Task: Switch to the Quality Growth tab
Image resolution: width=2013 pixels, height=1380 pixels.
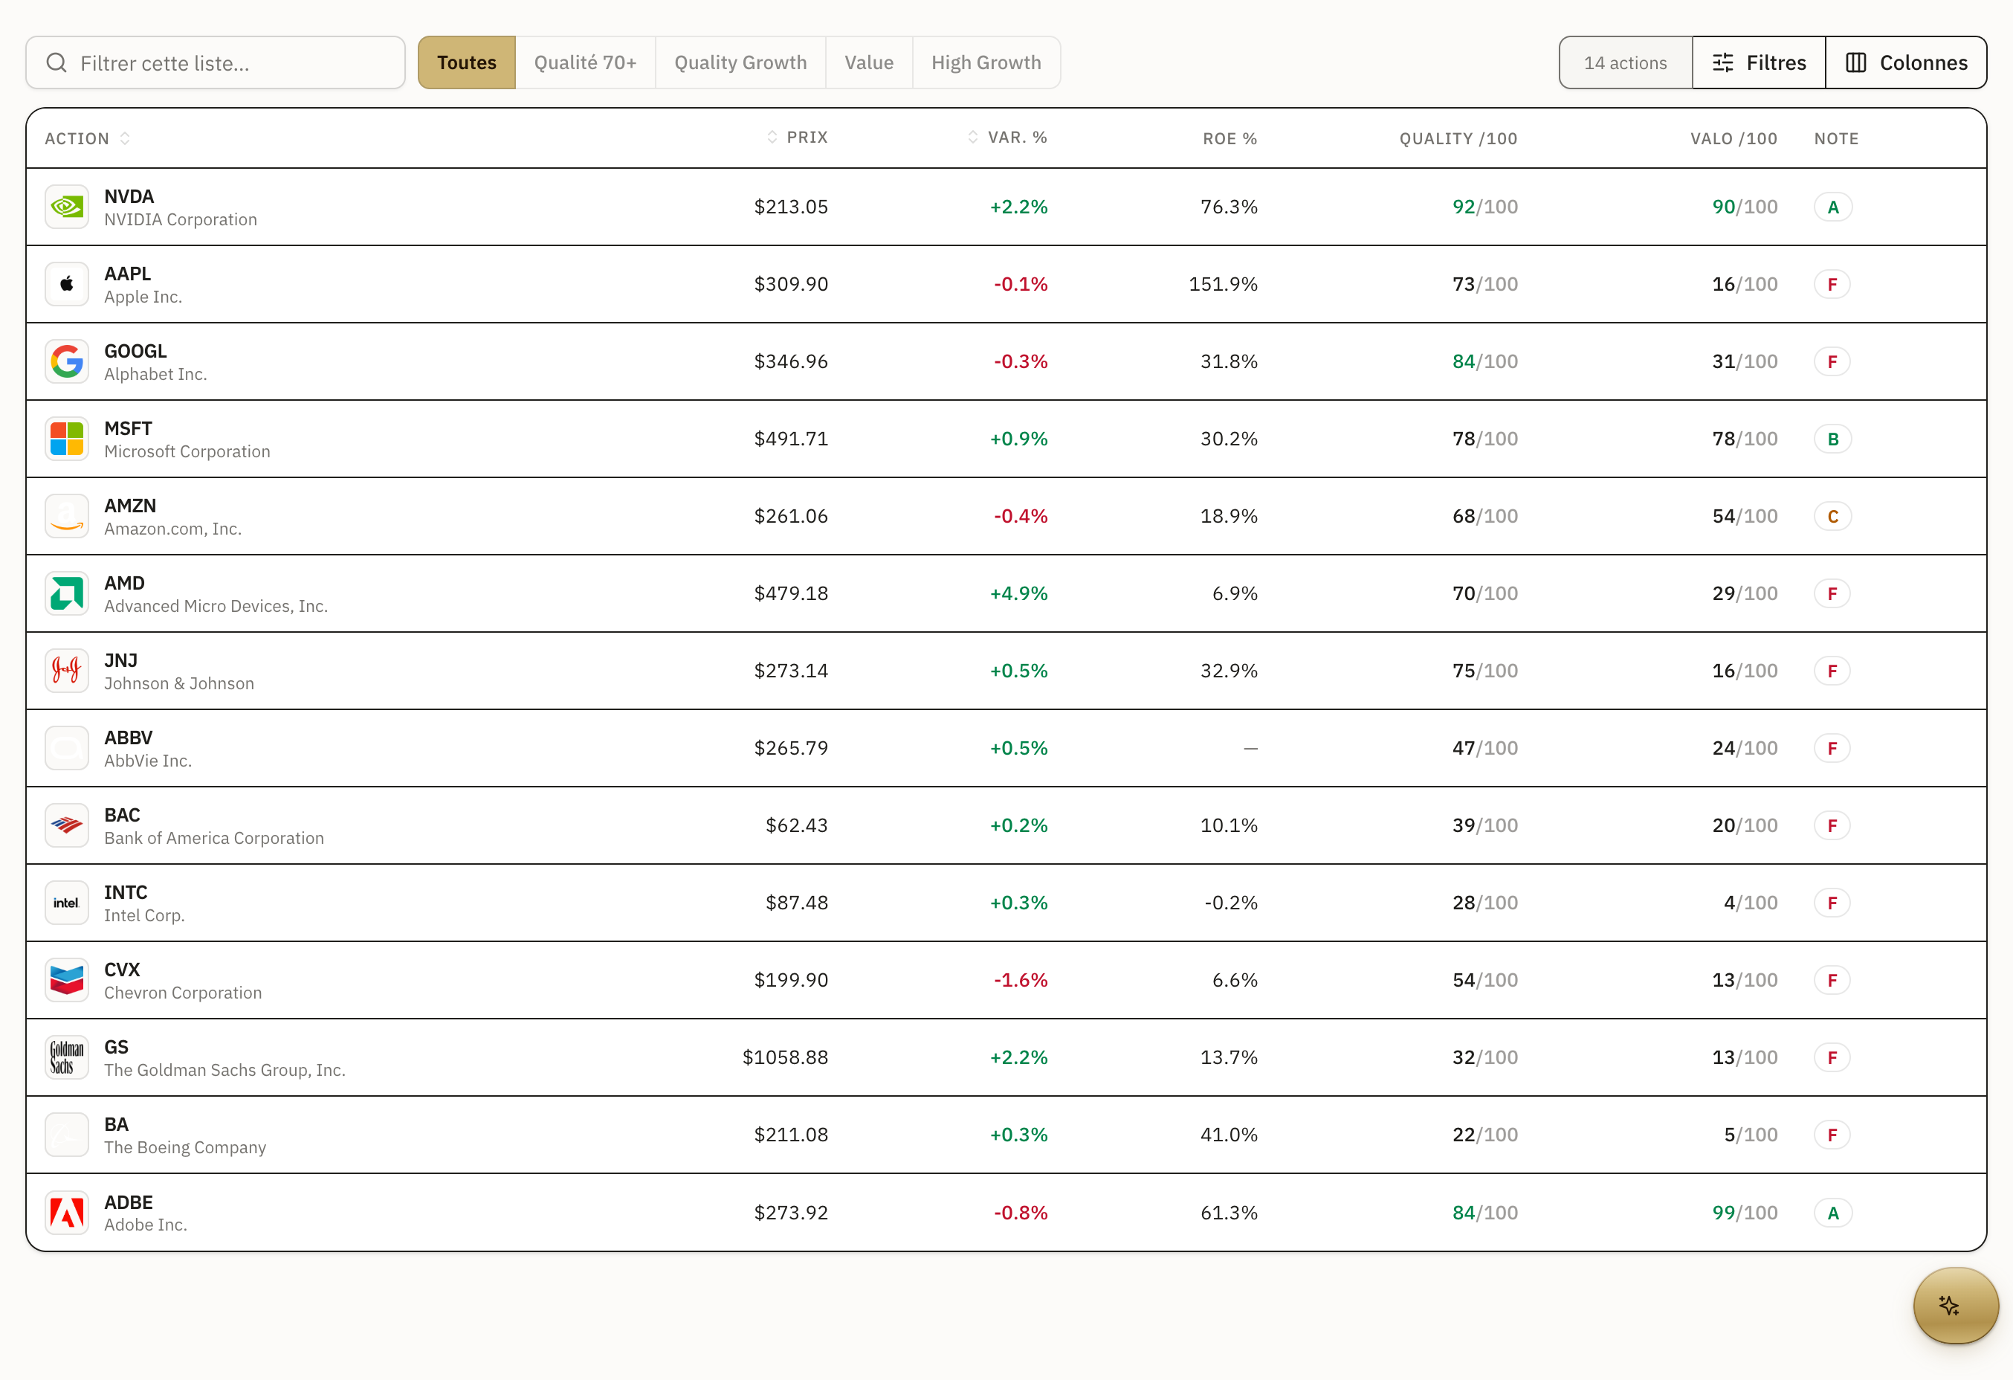Action: click(740, 62)
